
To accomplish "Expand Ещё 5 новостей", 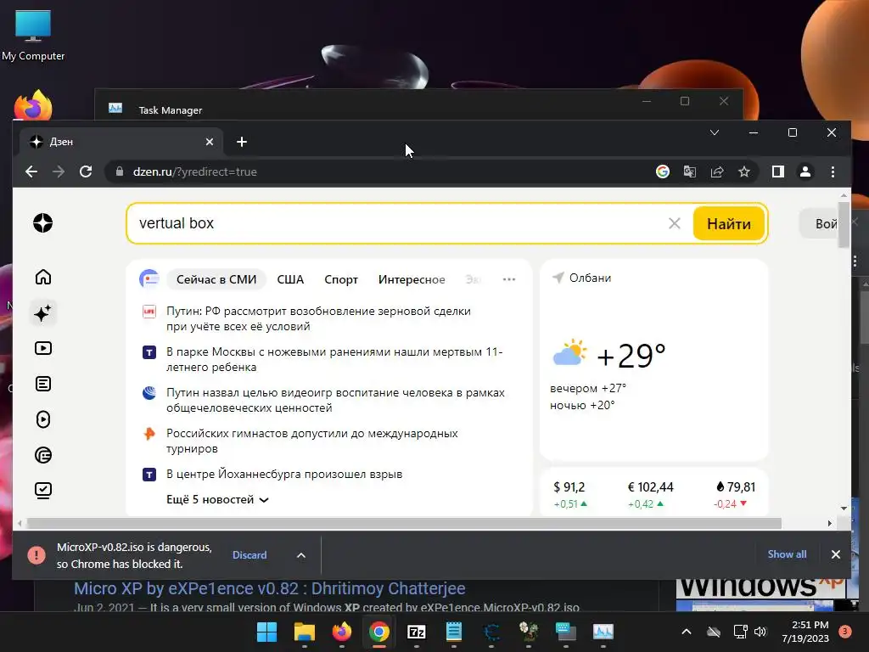I will click(217, 499).
